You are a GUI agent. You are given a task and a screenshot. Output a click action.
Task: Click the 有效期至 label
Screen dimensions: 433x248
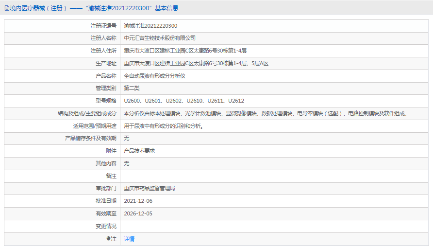(106, 213)
